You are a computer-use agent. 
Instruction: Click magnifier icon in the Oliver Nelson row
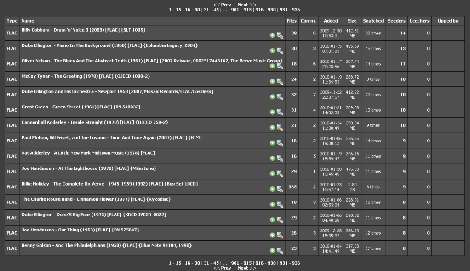[x=280, y=66]
